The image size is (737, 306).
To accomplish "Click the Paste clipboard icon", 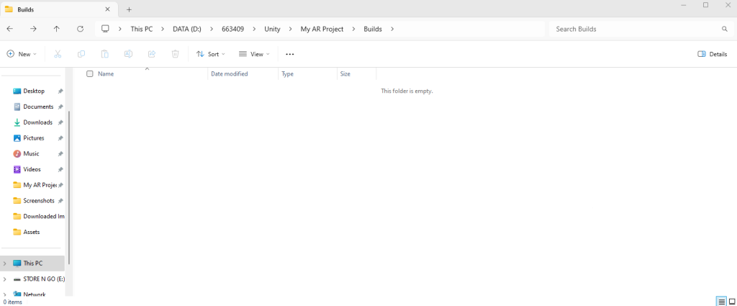I will (x=105, y=54).
